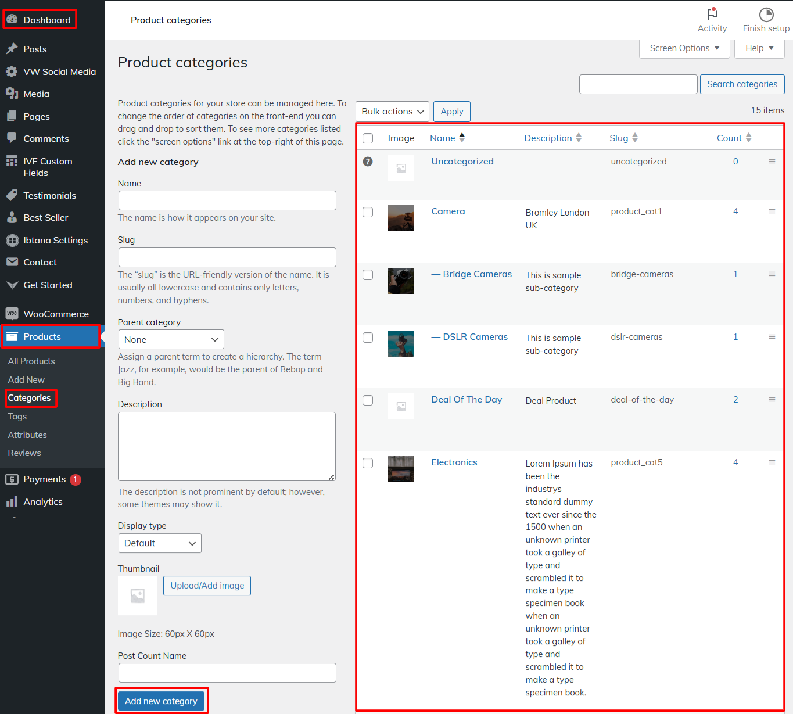Click the Add new category button
The width and height of the screenshot is (793, 714).
[x=161, y=701]
